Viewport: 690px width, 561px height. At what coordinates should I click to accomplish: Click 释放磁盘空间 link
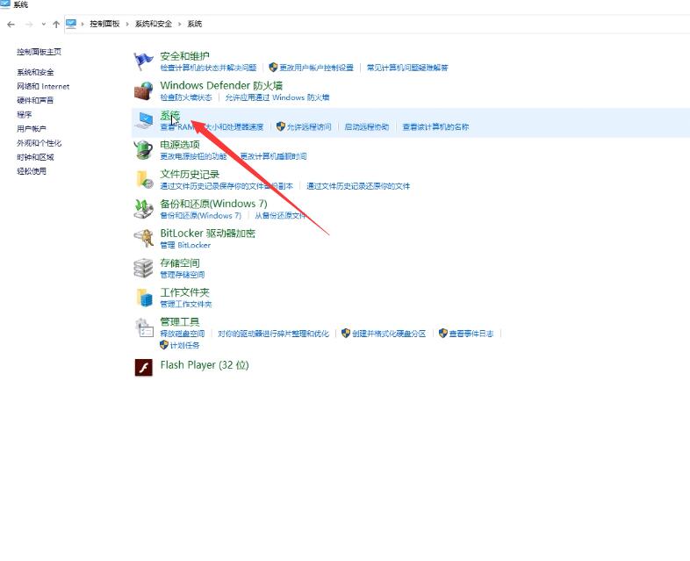click(183, 334)
